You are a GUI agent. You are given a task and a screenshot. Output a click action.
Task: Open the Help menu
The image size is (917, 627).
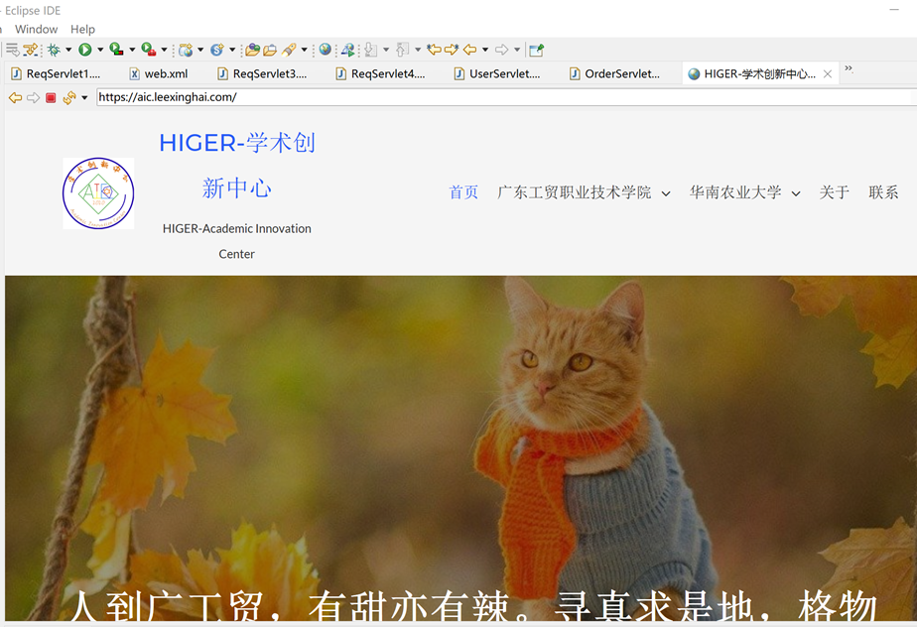[82, 29]
